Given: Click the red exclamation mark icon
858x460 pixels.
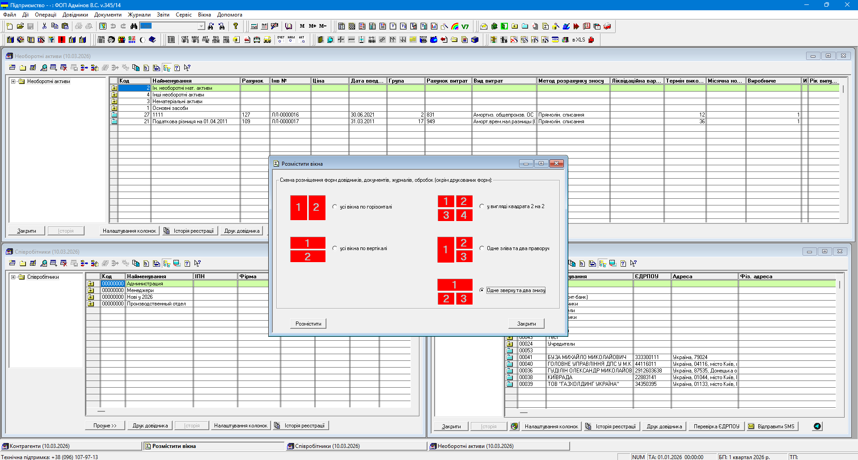Looking at the screenshot, I should click(62, 40).
